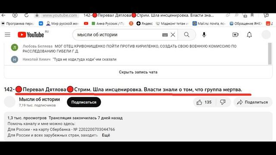Viewport: 276px width, 155px height.
Task: Open the Create video icon
Action: tap(235, 34)
